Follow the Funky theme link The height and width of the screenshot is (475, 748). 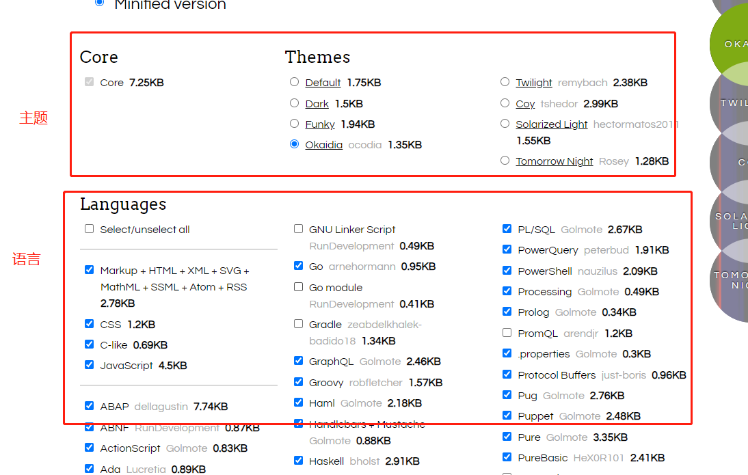[320, 124]
